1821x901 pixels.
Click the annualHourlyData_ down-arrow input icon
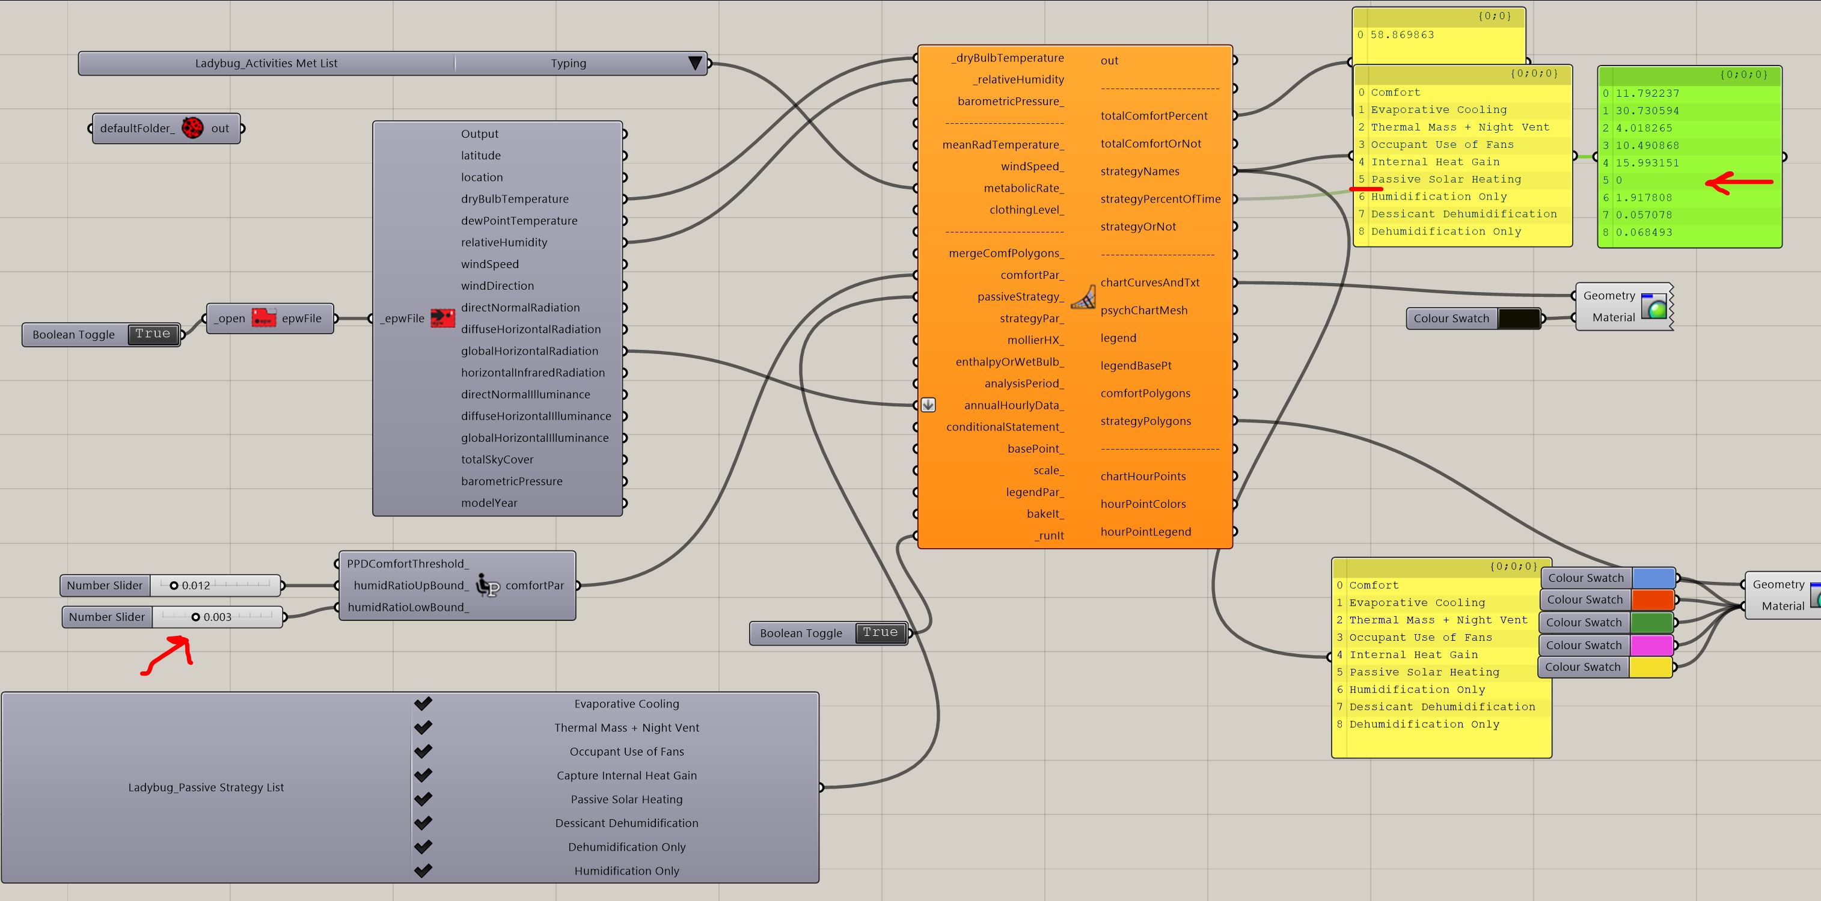928,405
